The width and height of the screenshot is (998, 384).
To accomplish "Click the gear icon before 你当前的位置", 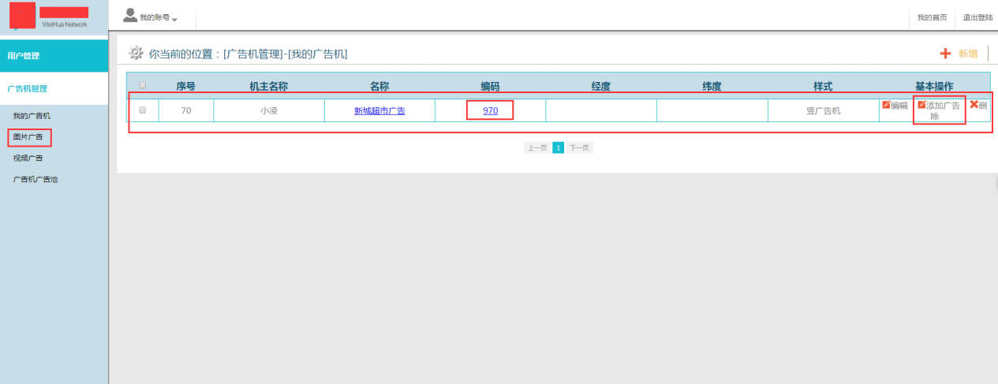I will (x=136, y=53).
